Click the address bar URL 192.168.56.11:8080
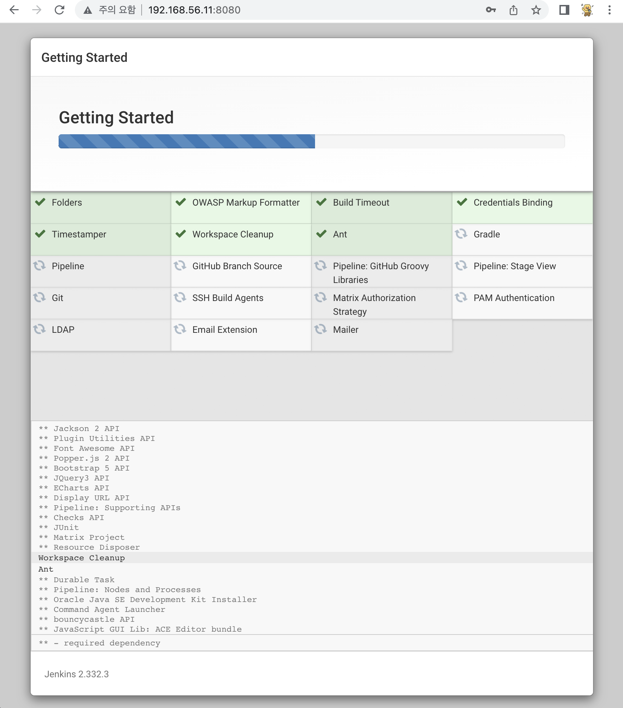 194,10
